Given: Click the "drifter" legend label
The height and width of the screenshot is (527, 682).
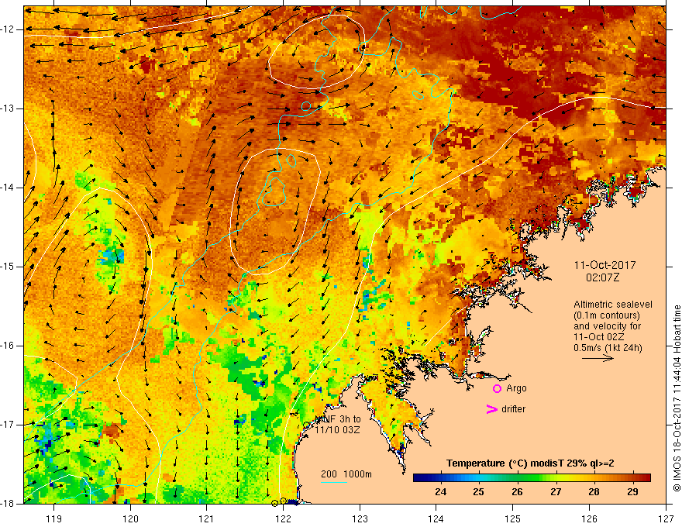Looking at the screenshot, I should (x=513, y=408).
